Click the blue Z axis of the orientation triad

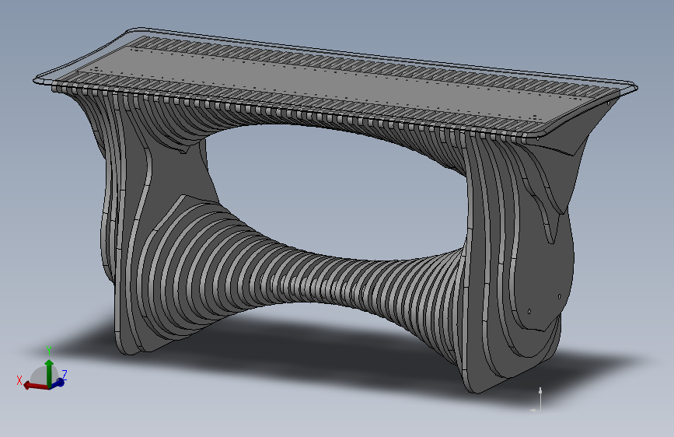[x=59, y=383]
